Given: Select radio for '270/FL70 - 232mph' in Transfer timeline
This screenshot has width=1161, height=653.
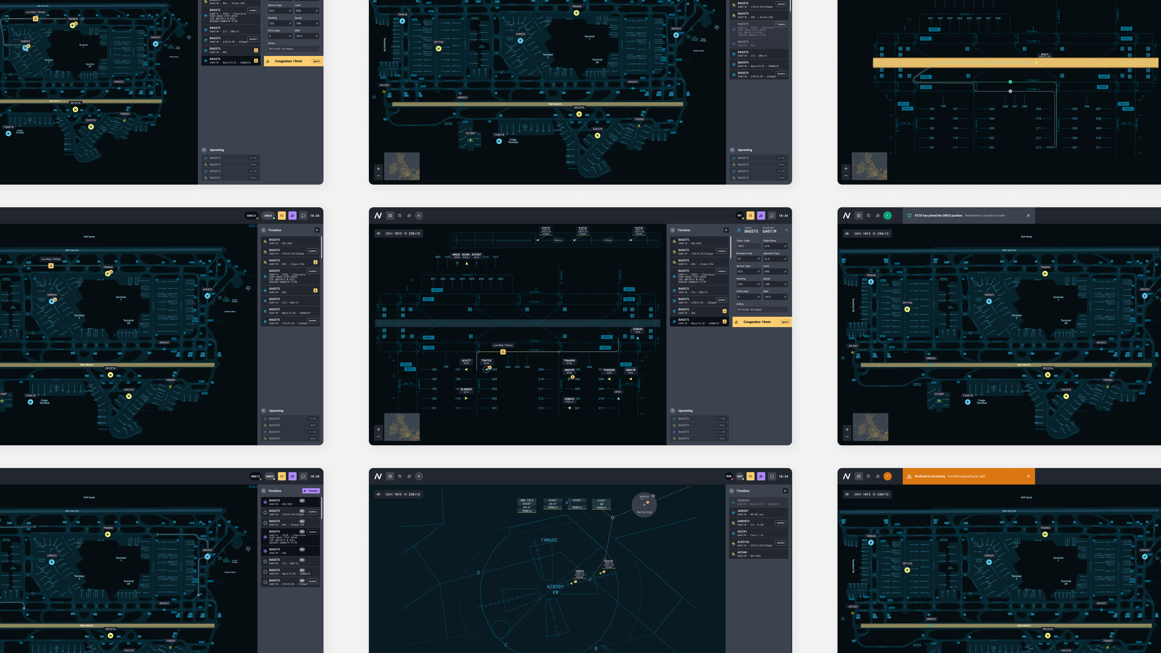Looking at the screenshot, I should coord(265,582).
